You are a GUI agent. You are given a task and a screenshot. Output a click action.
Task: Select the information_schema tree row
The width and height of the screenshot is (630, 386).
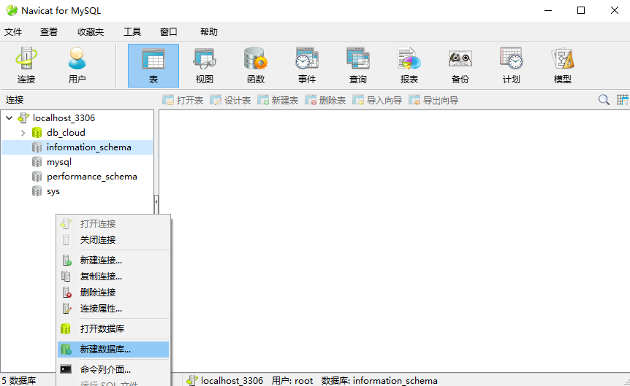point(77,147)
